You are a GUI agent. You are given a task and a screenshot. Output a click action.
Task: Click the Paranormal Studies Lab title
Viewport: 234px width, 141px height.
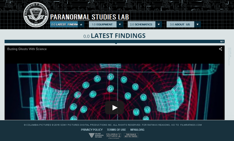90,17
